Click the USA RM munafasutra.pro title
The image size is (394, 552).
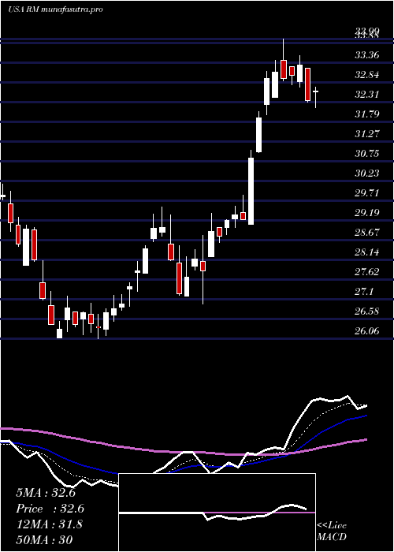[x=55, y=9]
